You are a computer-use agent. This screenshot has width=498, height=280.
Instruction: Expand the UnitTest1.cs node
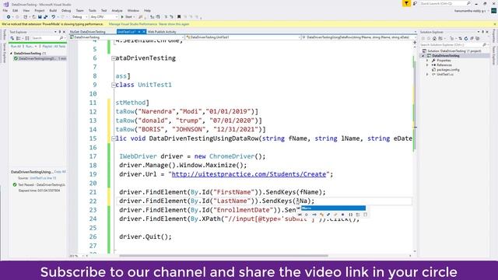pyautogui.click(x=427, y=74)
